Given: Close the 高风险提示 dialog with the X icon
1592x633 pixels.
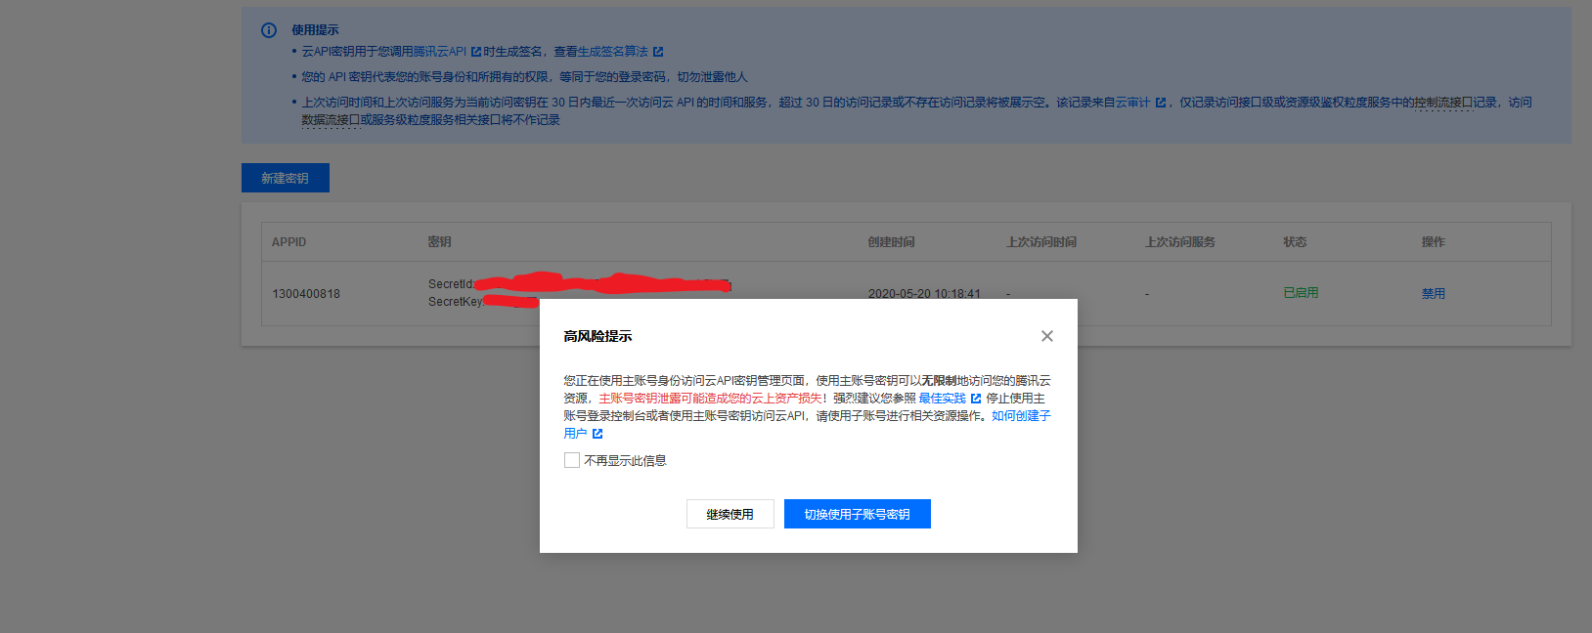Looking at the screenshot, I should coord(1047,336).
